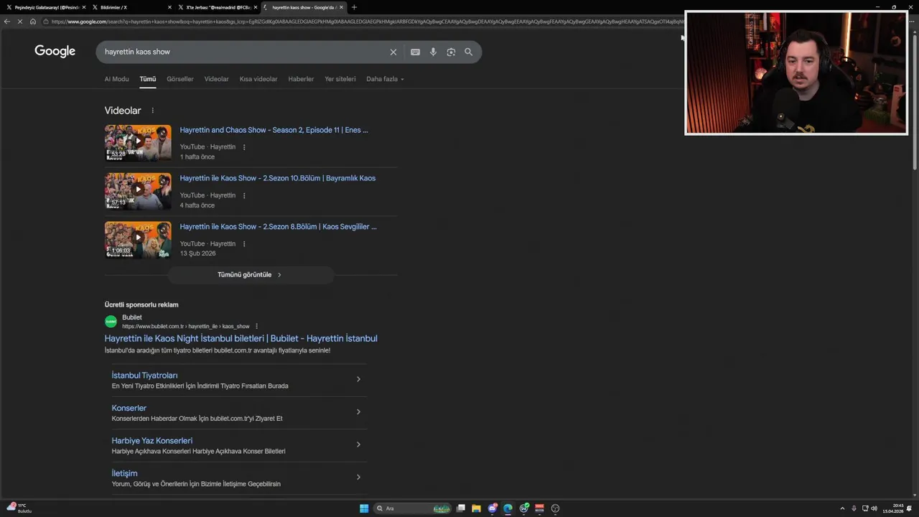Switch to the Bildirimler / X browser tab
919x517 pixels.
(133, 7)
